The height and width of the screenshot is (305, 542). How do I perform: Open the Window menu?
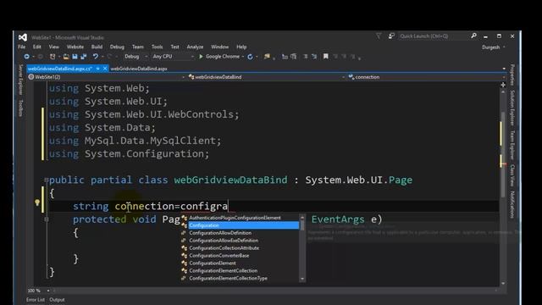coord(219,47)
